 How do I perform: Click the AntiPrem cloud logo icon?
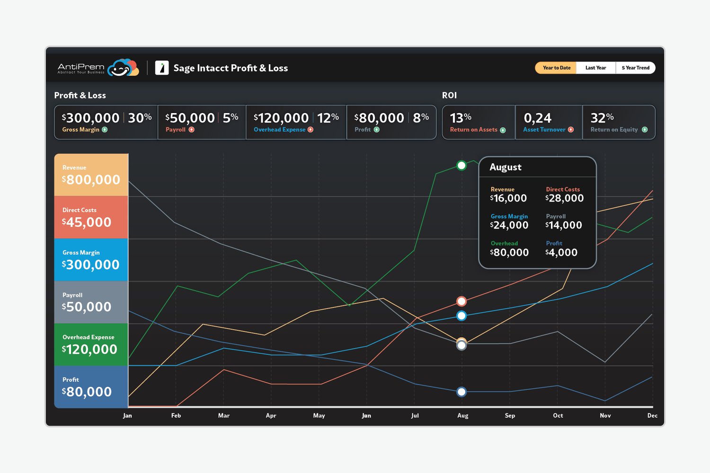pyautogui.click(x=123, y=68)
